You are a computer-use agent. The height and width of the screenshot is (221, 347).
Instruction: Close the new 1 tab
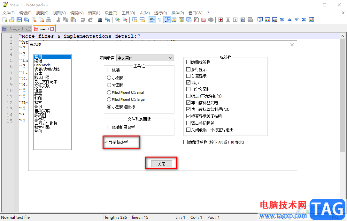tap(52, 29)
